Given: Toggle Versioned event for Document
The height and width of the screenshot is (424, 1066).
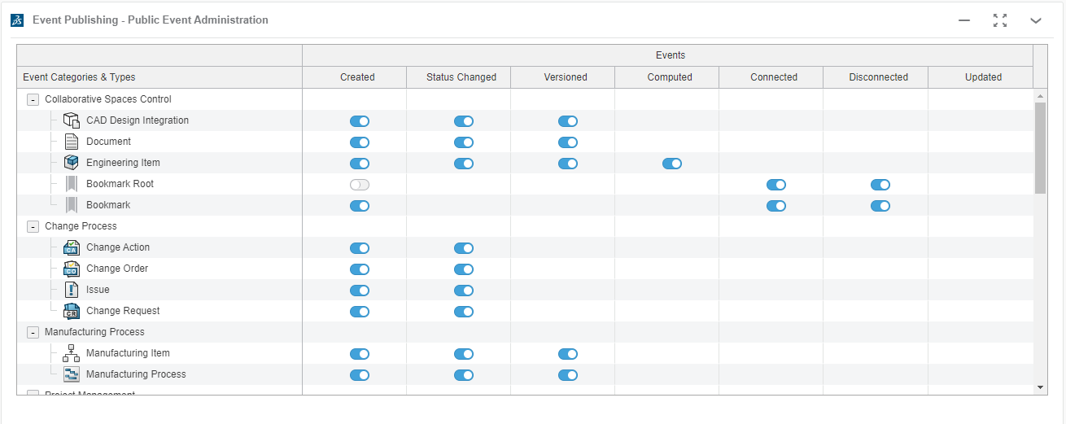Looking at the screenshot, I should 567,142.
